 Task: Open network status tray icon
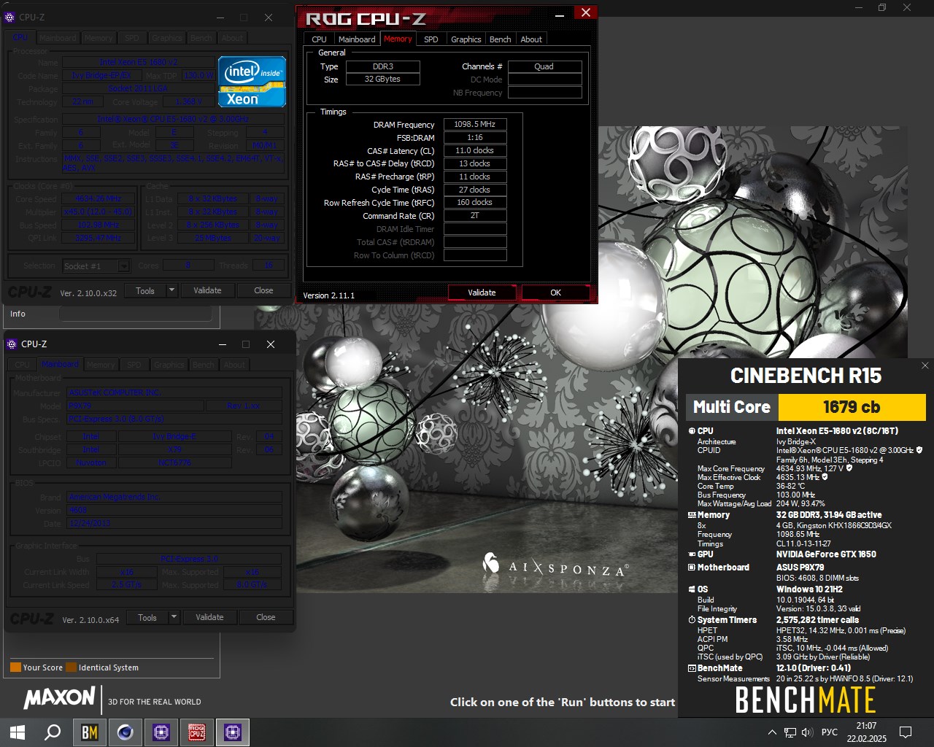[790, 732]
